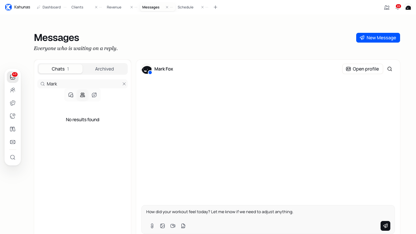Close the Messages tab
The image size is (416, 234).
[x=167, y=7]
